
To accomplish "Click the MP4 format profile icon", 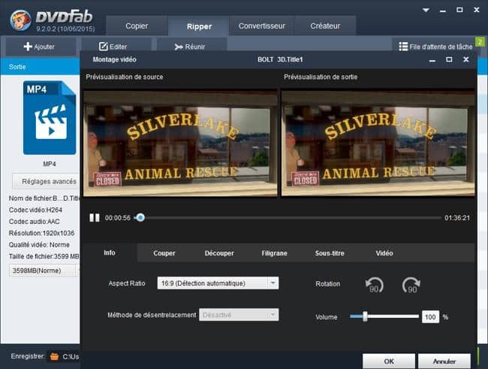I will pyautogui.click(x=50, y=118).
